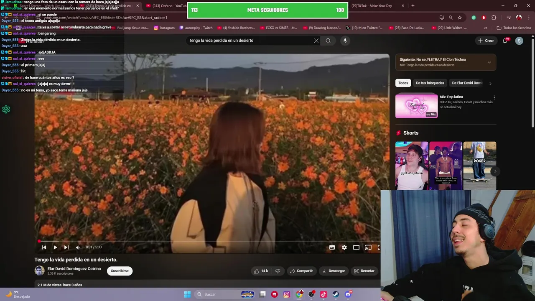Open the zoom magnifier in the address bar
Screen dimensions: 535x301
tap(451, 18)
